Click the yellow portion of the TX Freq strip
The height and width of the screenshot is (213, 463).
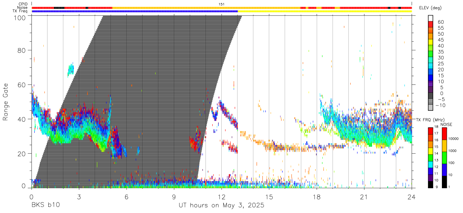click(x=325, y=11)
